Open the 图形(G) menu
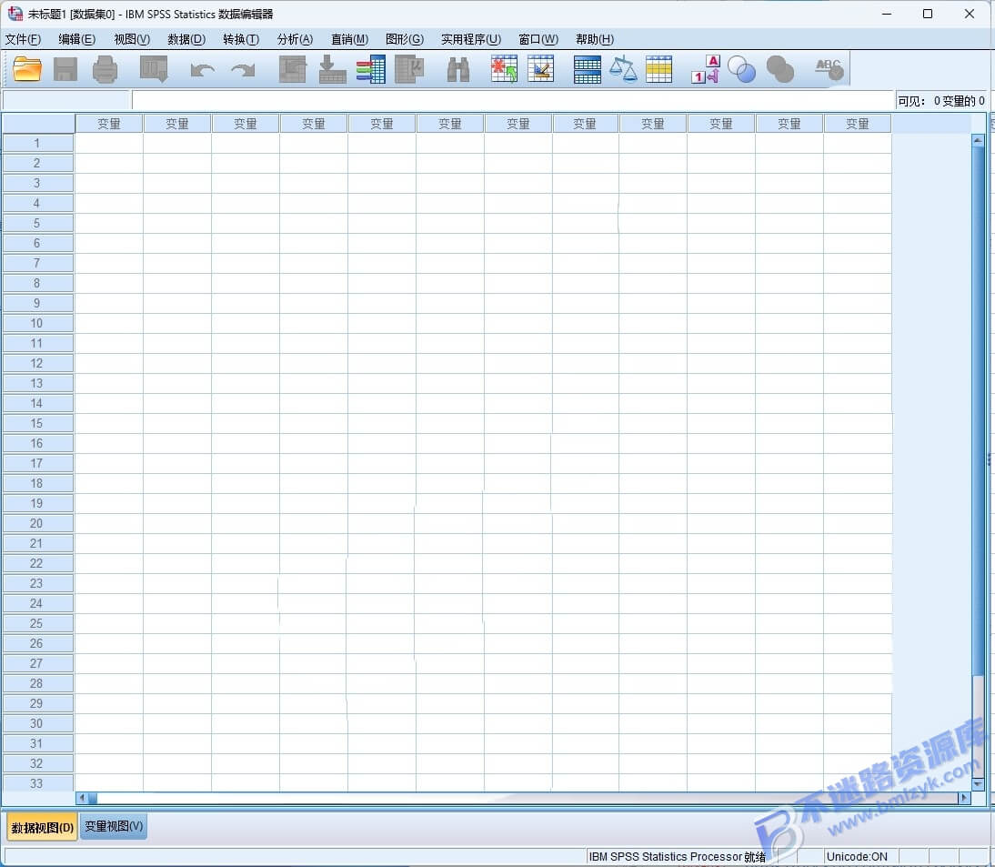 tap(405, 39)
